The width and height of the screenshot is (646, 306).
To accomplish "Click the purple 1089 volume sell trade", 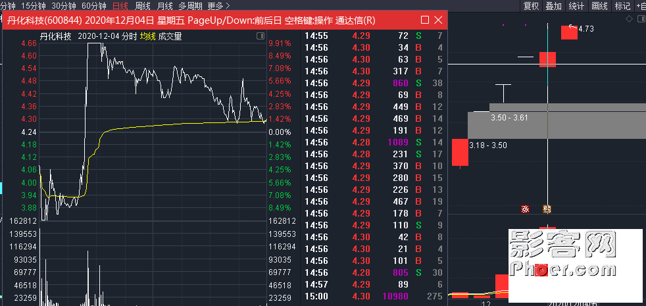I will [x=397, y=142].
